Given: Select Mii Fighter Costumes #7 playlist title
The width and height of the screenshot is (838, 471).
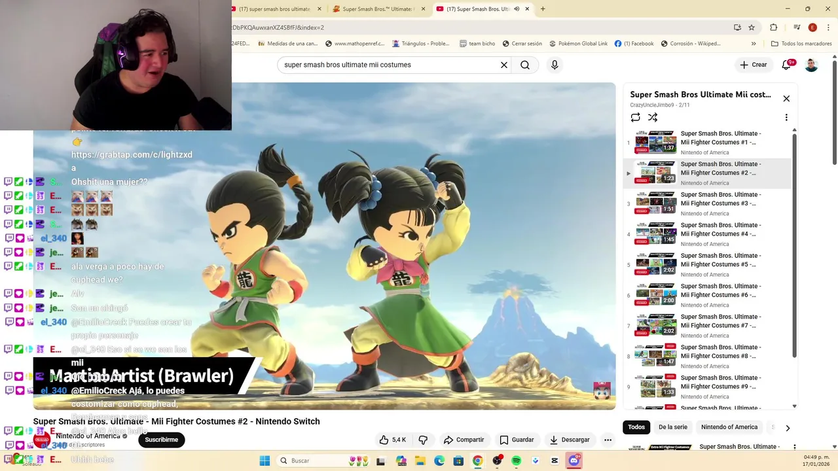Looking at the screenshot, I should [721, 321].
